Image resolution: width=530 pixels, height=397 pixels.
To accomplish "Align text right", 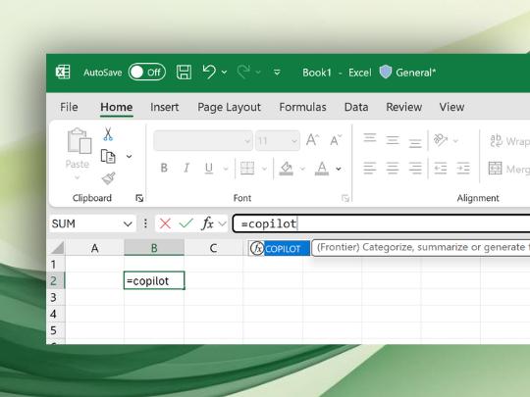I will coord(415,168).
